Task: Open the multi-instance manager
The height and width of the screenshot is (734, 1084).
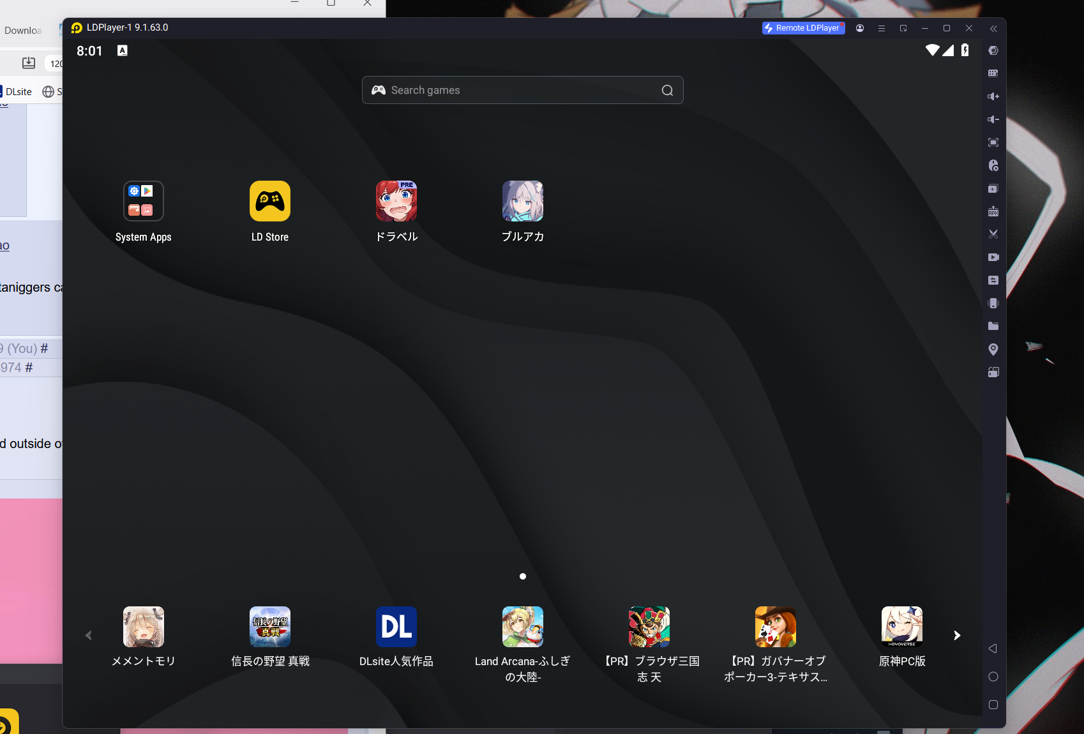Action: 993,188
